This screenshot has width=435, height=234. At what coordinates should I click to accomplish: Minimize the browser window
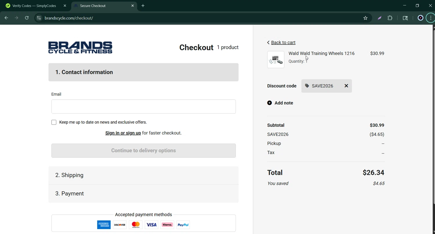tap(405, 6)
